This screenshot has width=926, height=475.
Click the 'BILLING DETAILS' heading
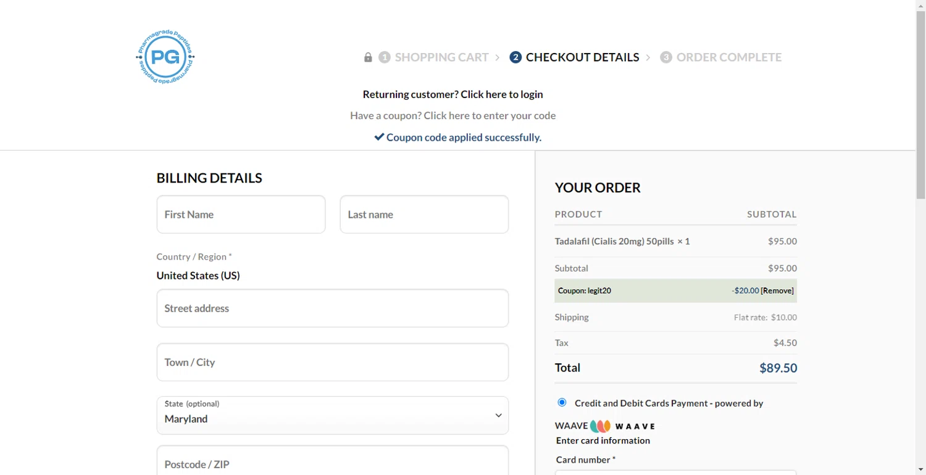(209, 178)
